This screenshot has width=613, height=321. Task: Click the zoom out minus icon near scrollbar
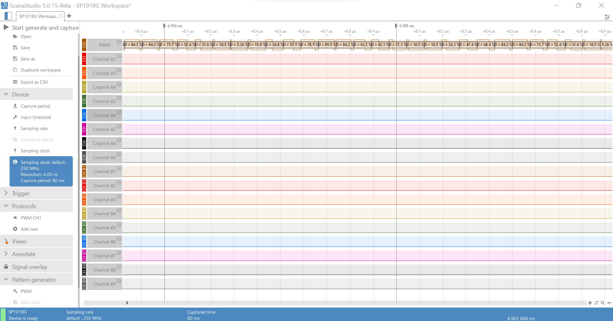point(609,303)
